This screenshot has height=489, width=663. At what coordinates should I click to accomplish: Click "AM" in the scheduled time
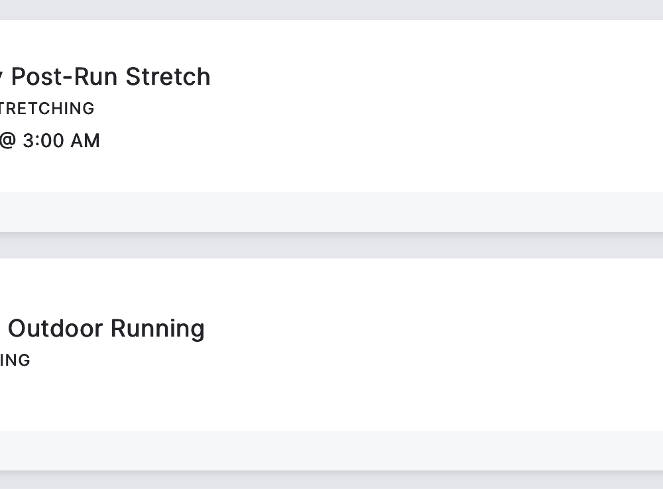click(x=85, y=140)
